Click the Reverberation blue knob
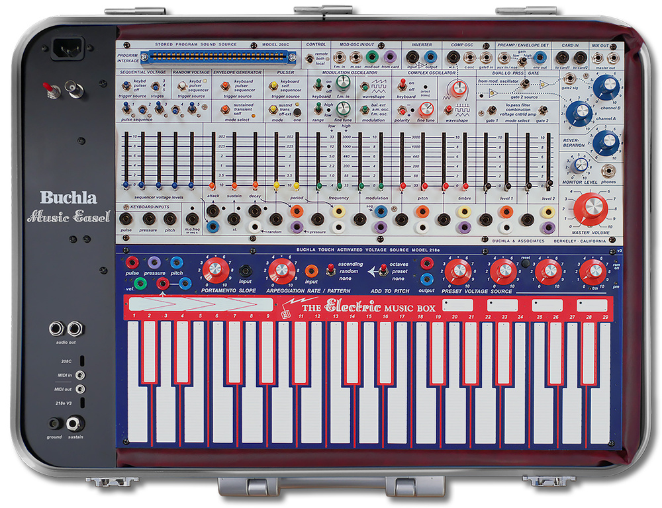The width and height of the screenshot is (662, 508). 606,143
